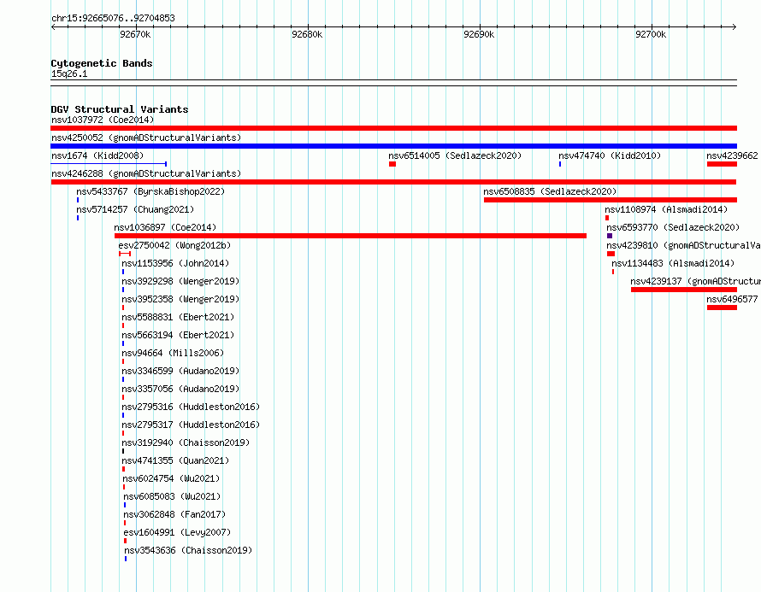Screen dimensions: 761x592
Task: Click the nsv4239662 label at right edge
Action: [x=732, y=155]
